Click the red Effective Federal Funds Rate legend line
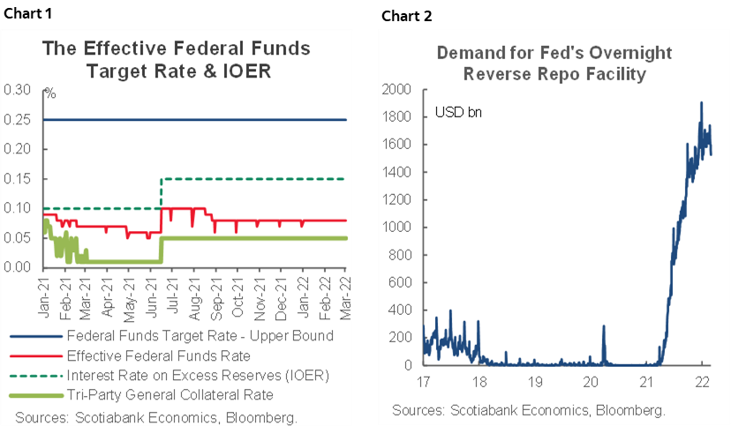This screenshot has width=731, height=426. 37,355
